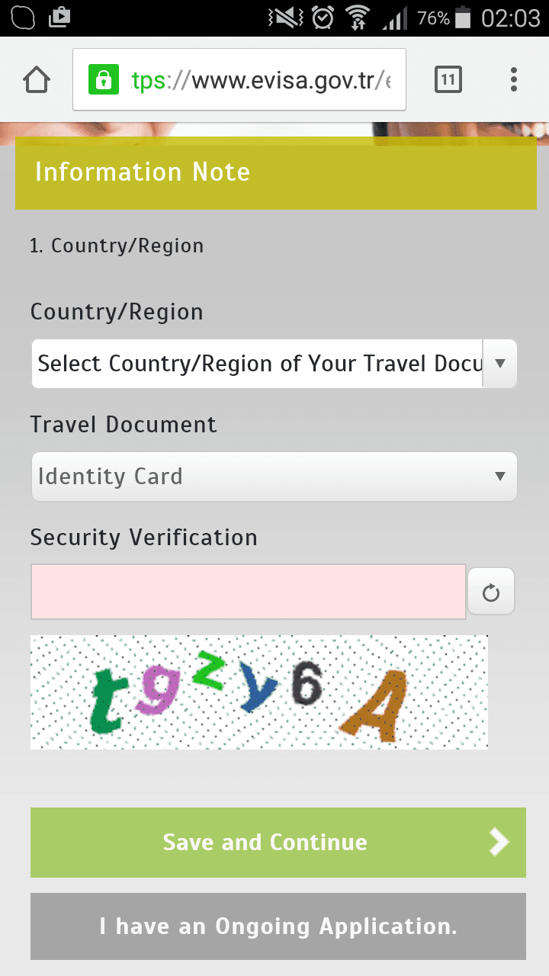Tap the browser address bar URL
Image resolution: width=549 pixels, height=976 pixels.
pyautogui.click(x=259, y=80)
